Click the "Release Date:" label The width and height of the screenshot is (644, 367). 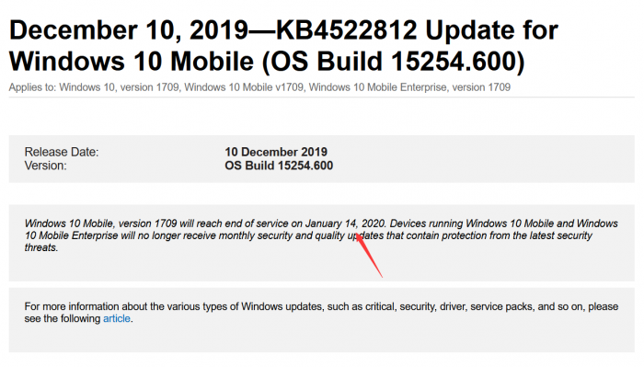coord(62,152)
